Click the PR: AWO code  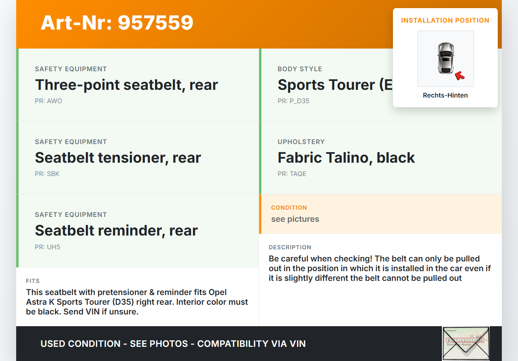49,101
